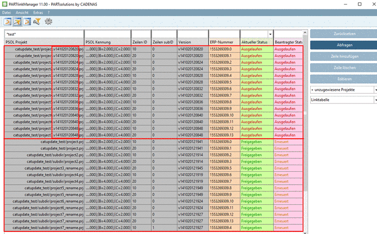Open the Linktabelle dropdown
The width and height of the screenshot is (377, 234).
[344, 100]
